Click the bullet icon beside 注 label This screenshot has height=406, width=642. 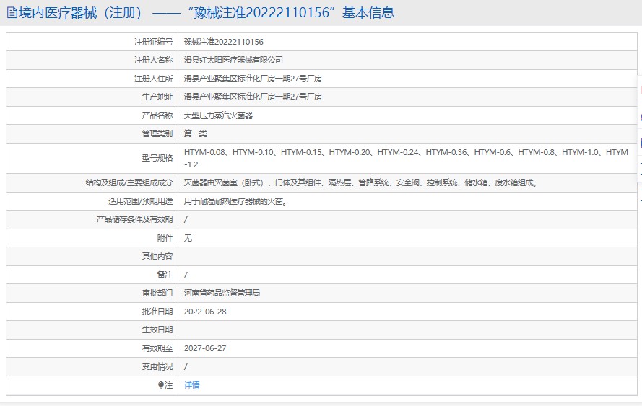[x=161, y=385]
